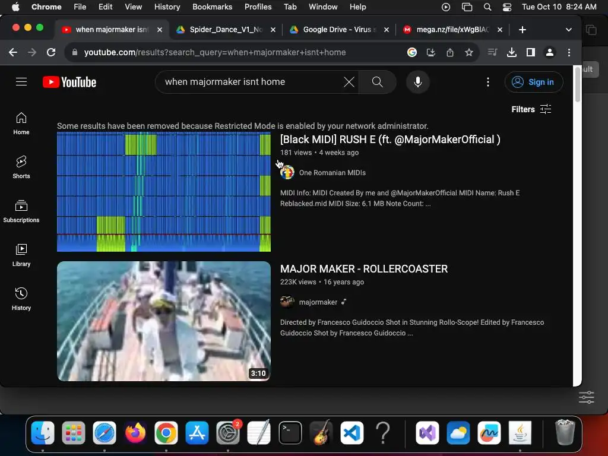Bookmark this page with the star

[469, 52]
